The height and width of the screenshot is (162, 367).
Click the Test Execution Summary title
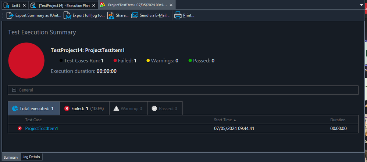42,32
